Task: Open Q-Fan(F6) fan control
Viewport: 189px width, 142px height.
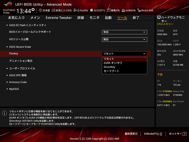Action: (80, 10)
